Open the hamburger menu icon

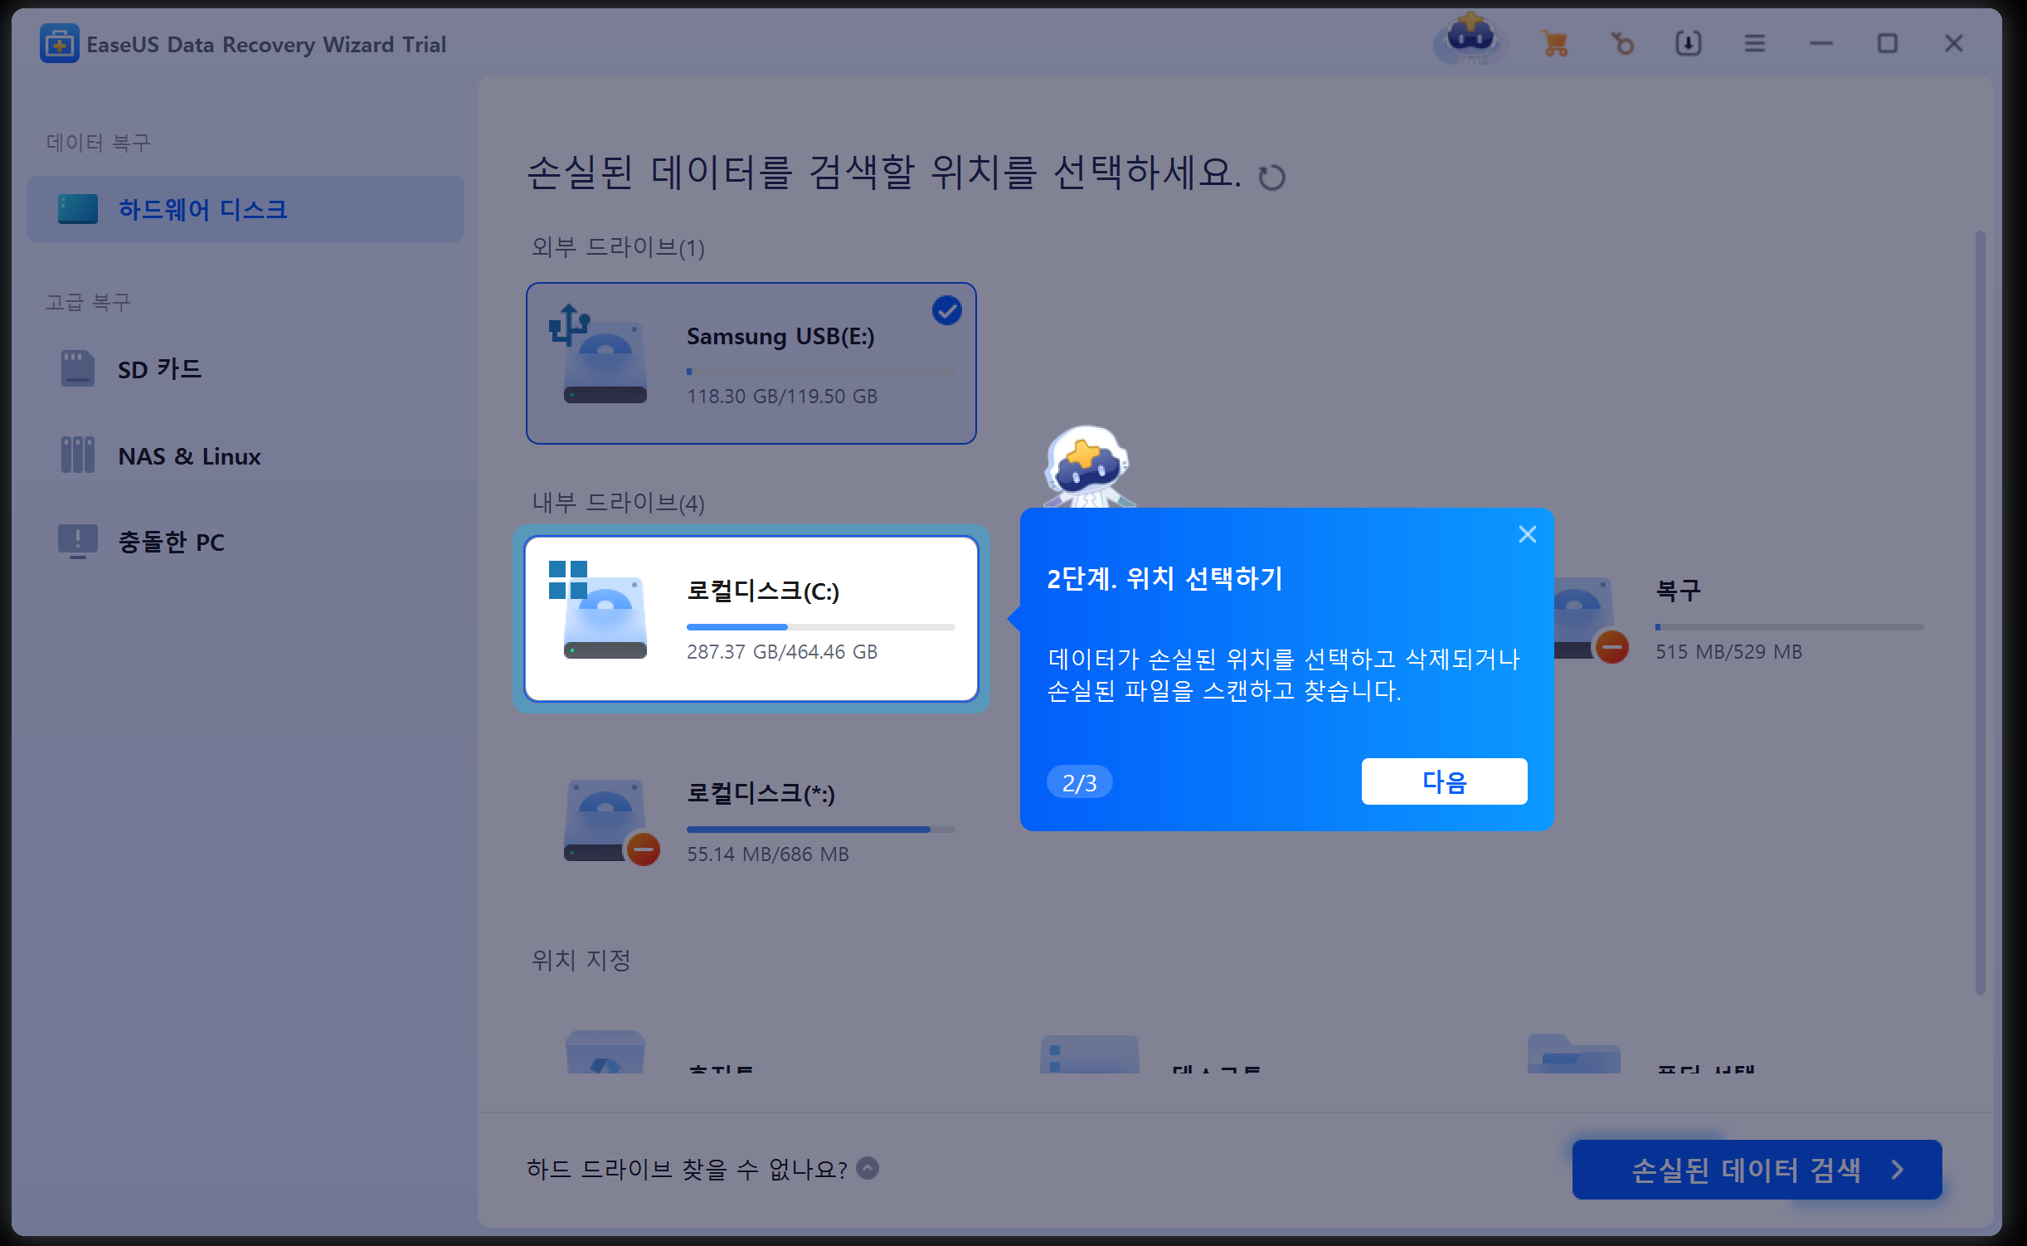point(1754,43)
